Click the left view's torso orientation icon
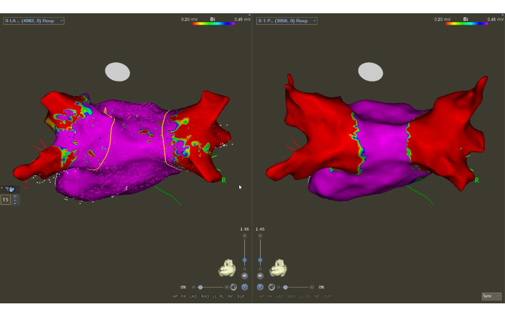The width and height of the screenshot is (505, 316). 227,269
